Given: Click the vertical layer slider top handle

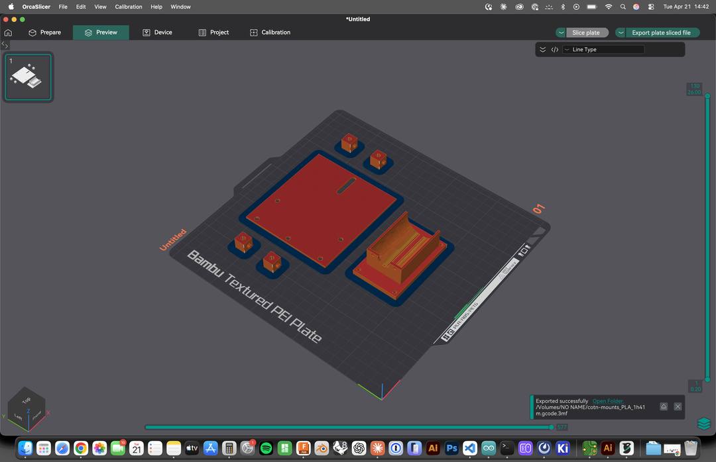Looking at the screenshot, I should (x=707, y=96).
